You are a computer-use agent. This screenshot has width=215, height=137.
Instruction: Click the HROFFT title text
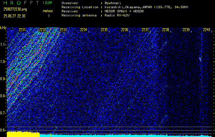click(x=21, y=3)
